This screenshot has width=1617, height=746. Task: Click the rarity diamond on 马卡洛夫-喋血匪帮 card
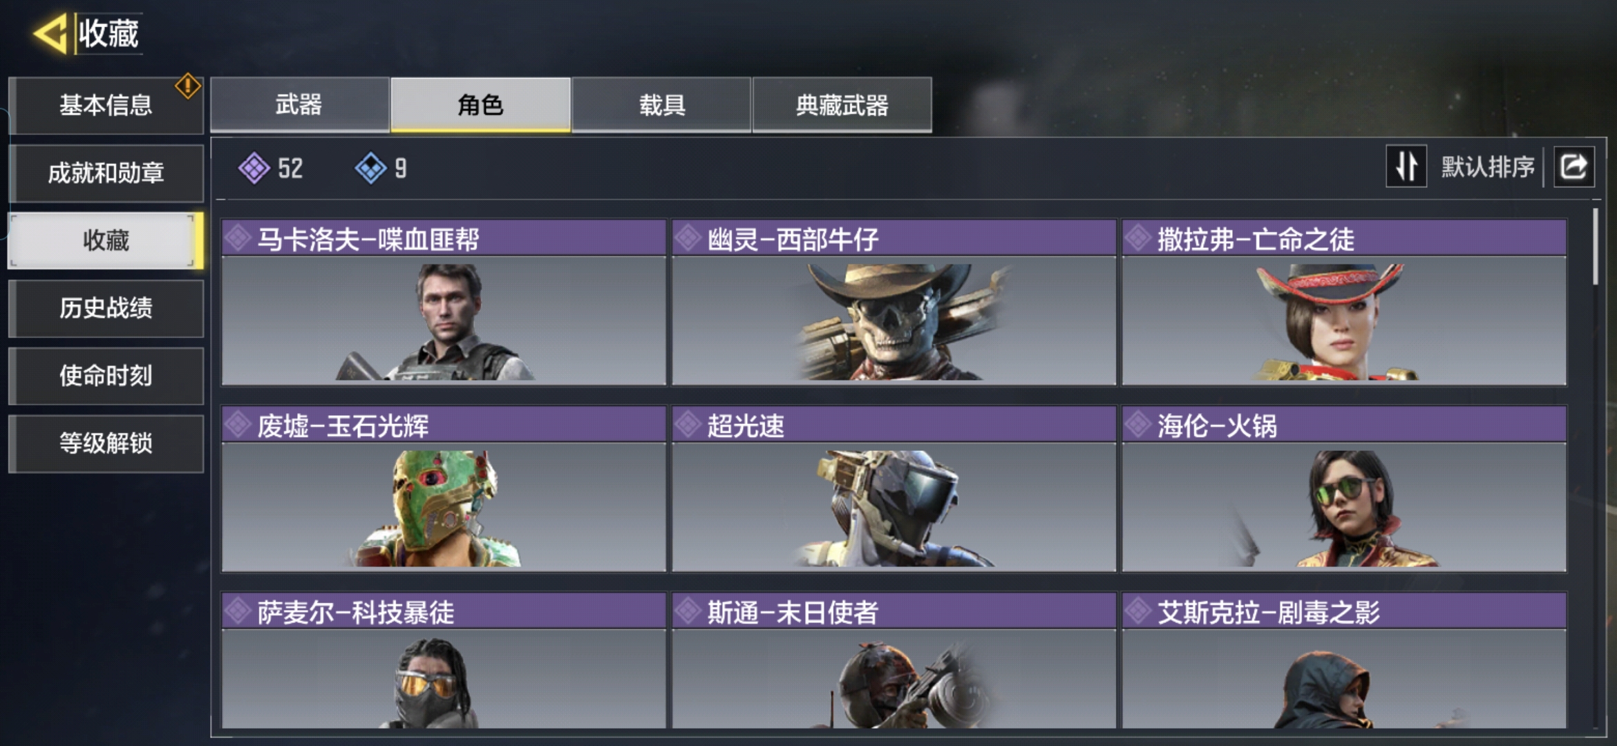pos(238,238)
